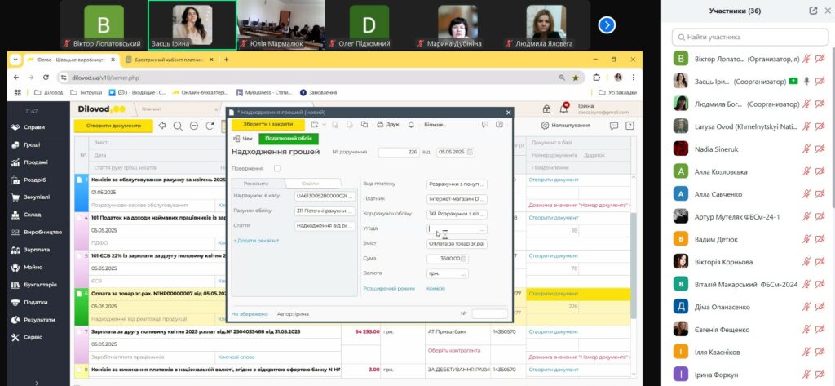Click the bell reminder icon in dialog
Image resolution: width=835 pixels, height=386 pixels.
[x=411, y=124]
